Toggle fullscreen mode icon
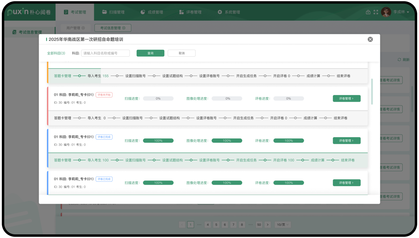Viewport: 419px width, 238px height. pos(376,12)
